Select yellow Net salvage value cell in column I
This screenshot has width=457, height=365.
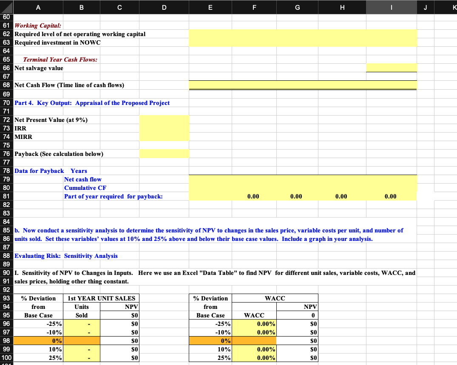coord(392,68)
